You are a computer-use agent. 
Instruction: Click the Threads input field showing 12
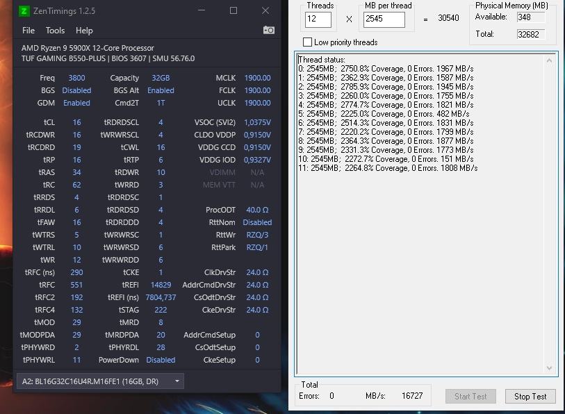[x=318, y=19]
